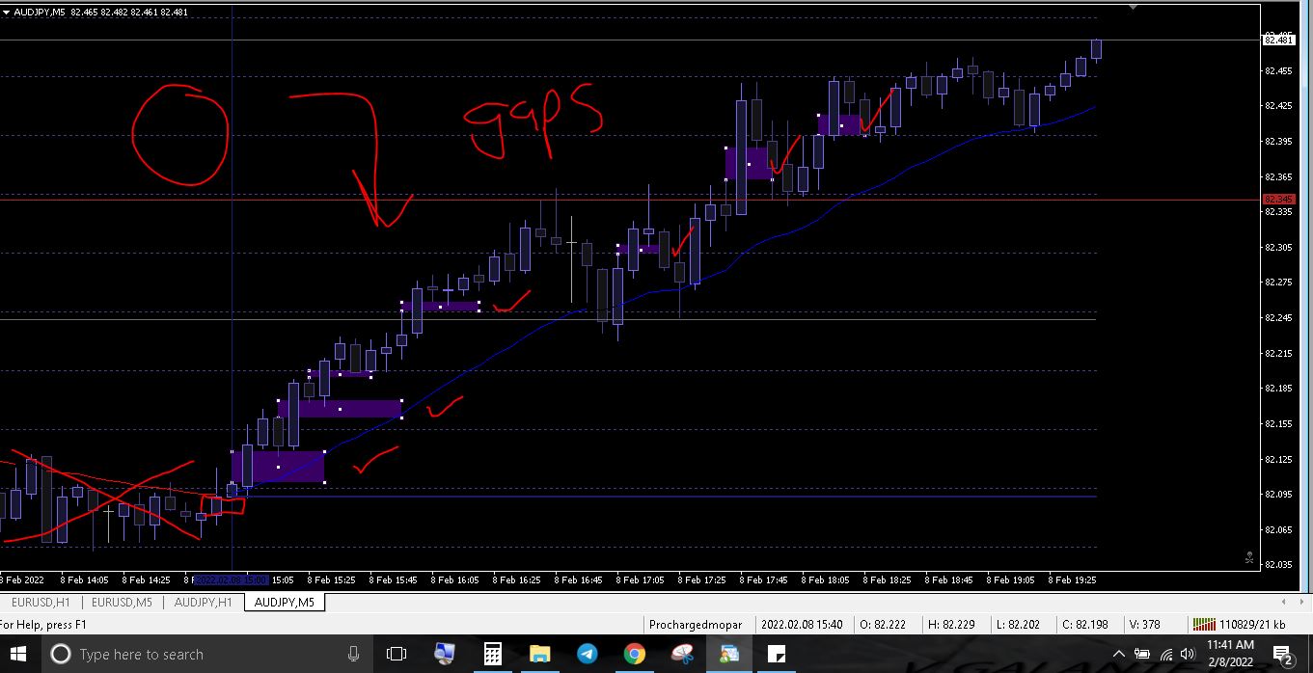Expand the system tray hidden icons chevron
The width and height of the screenshot is (1313, 673).
1119,654
